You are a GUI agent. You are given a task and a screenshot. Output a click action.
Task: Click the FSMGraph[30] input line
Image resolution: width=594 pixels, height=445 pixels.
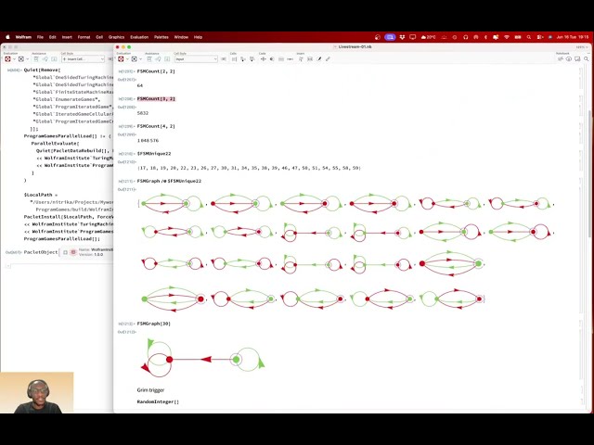[153, 324]
